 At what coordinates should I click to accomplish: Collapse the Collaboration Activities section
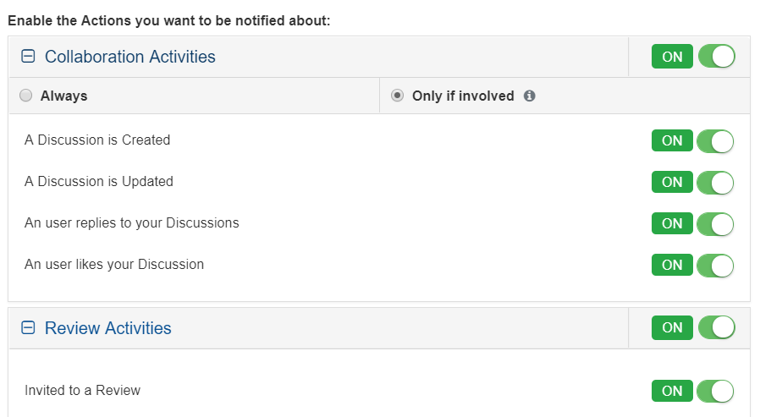[28, 57]
